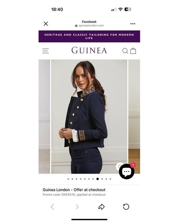
Task: Go back with the left chevron
Action: point(53,207)
